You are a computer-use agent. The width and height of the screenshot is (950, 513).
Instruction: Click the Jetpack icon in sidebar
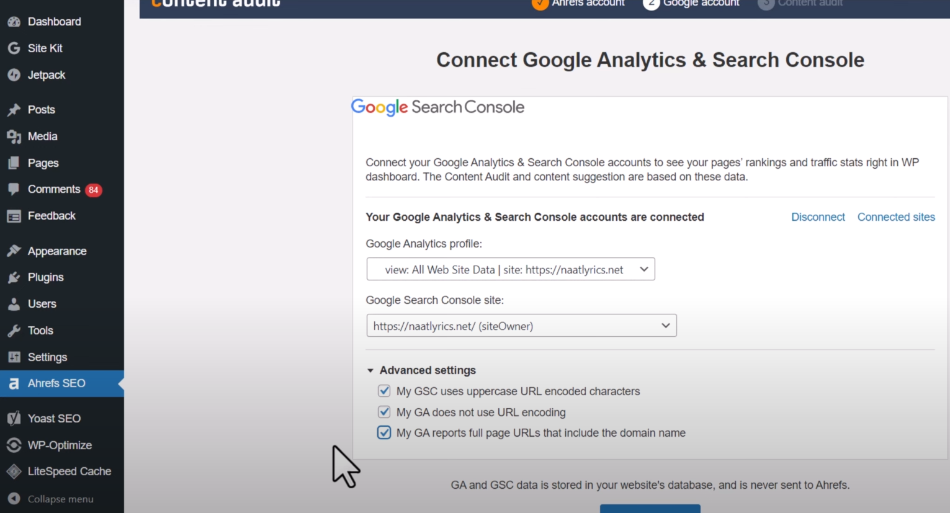pyautogui.click(x=14, y=75)
